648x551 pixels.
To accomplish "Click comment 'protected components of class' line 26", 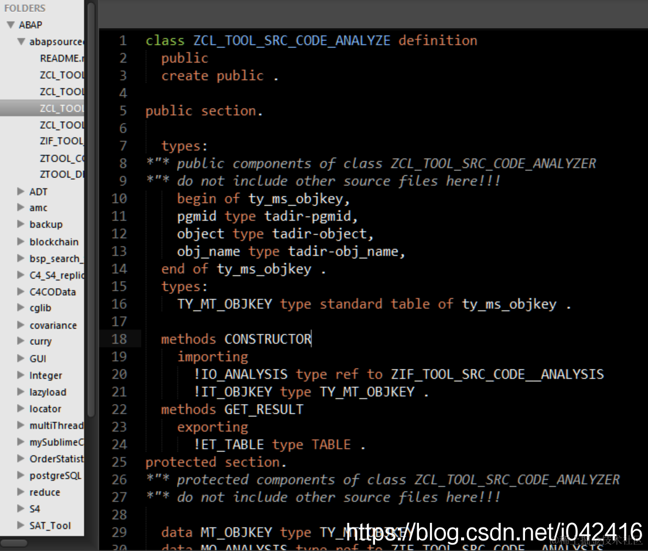I will tap(291, 480).
